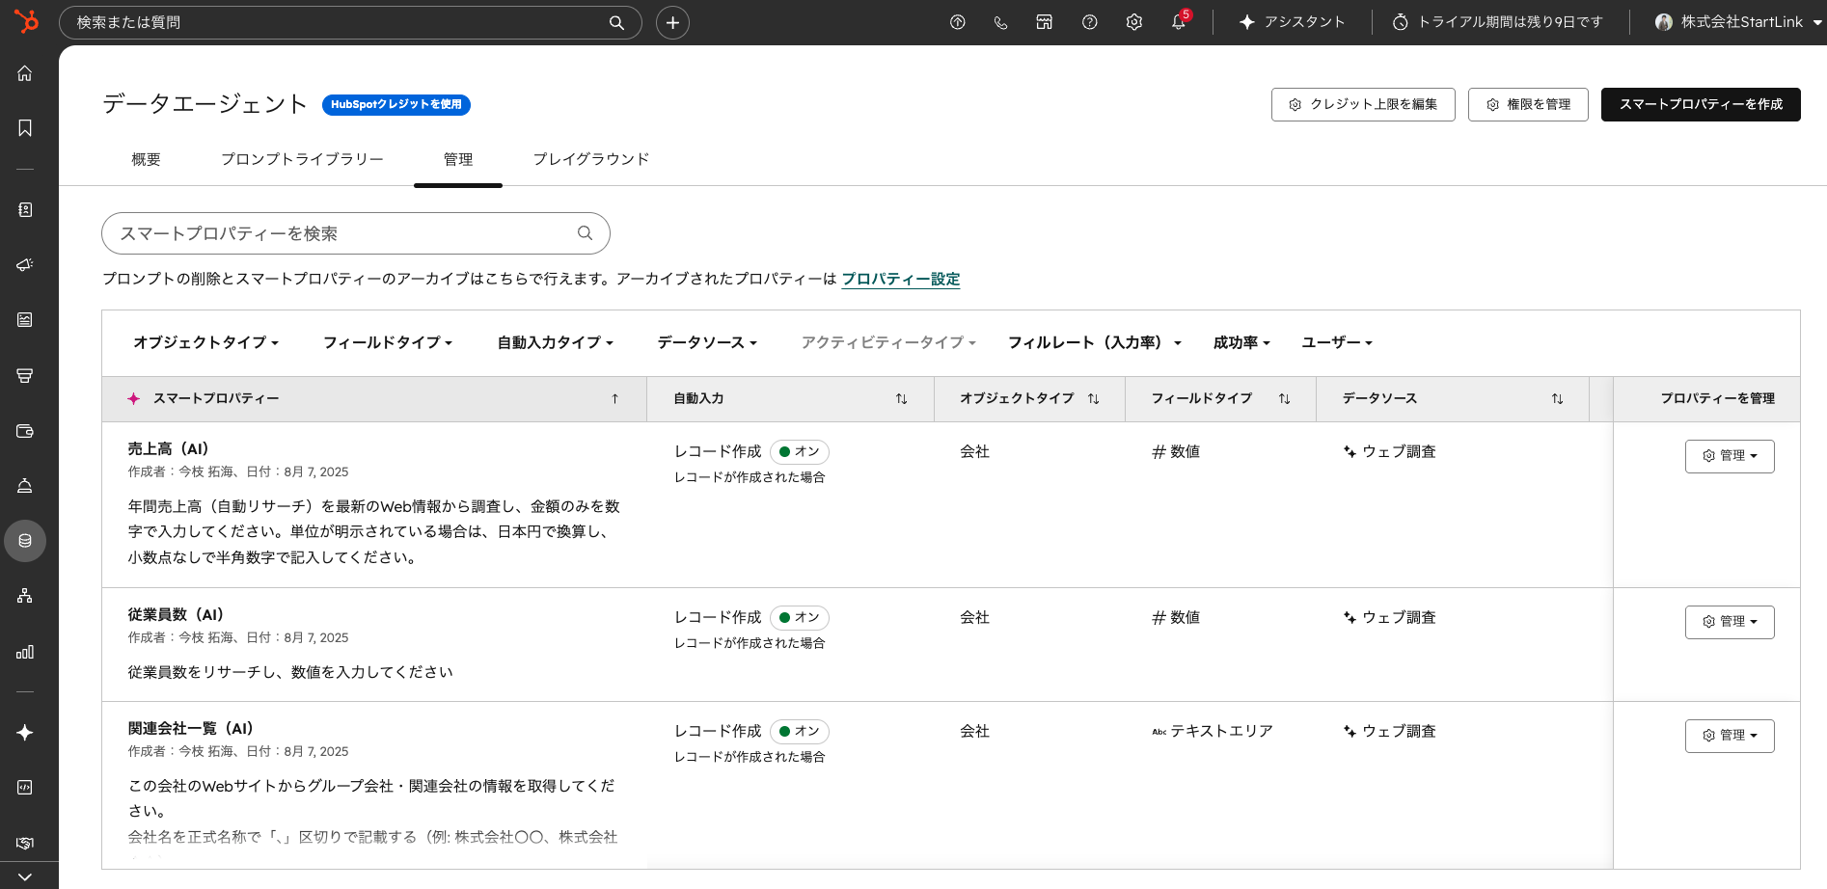
Task: Open the Notifications bell with badge
Action: (1179, 21)
